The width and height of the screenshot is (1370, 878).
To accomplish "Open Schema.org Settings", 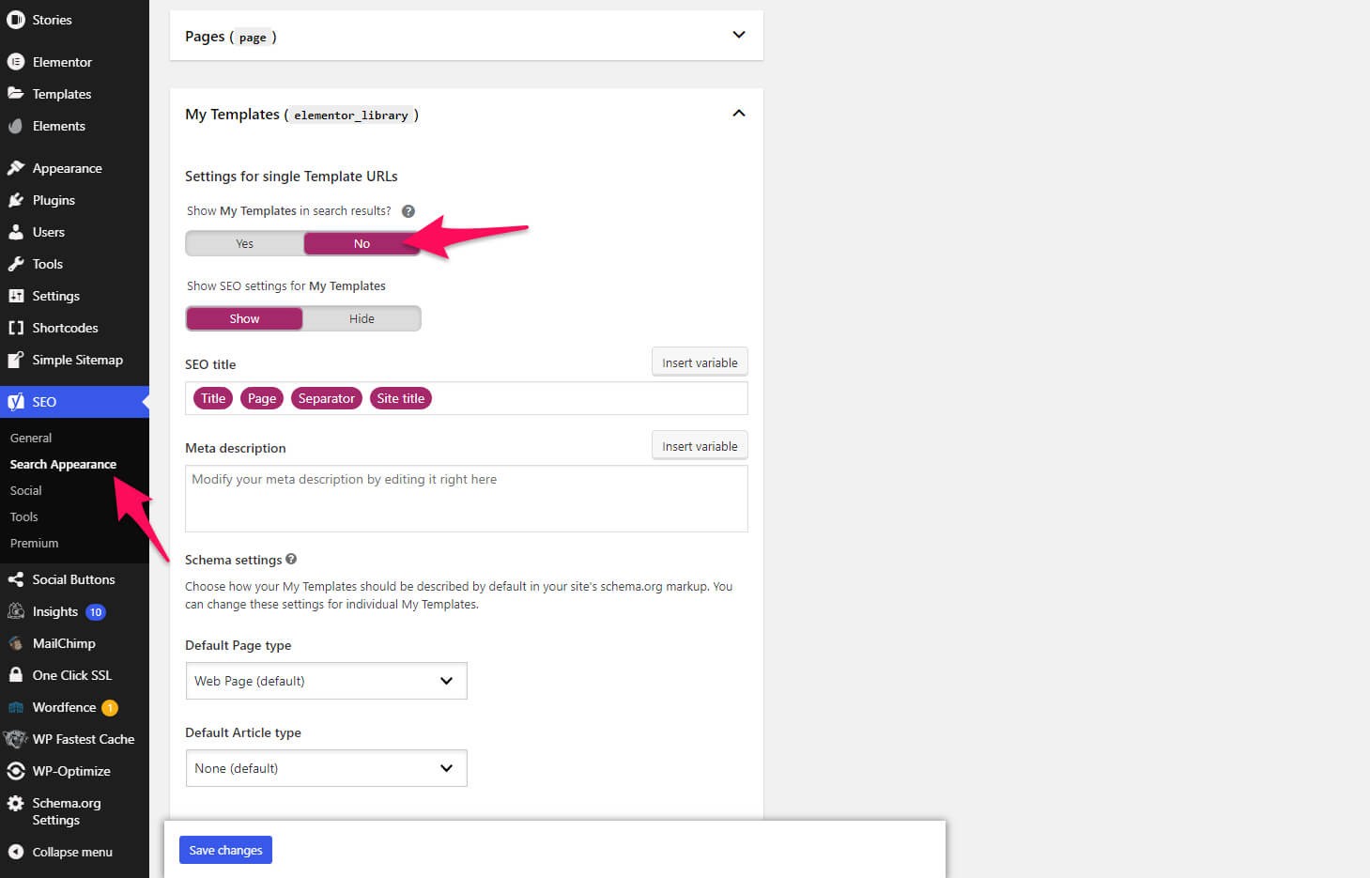I will coord(66,810).
